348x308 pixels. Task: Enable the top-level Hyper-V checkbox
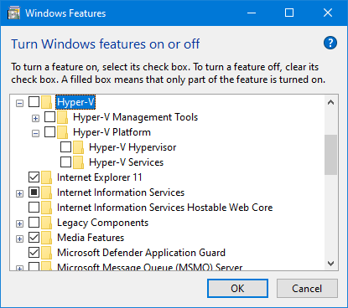click(34, 102)
